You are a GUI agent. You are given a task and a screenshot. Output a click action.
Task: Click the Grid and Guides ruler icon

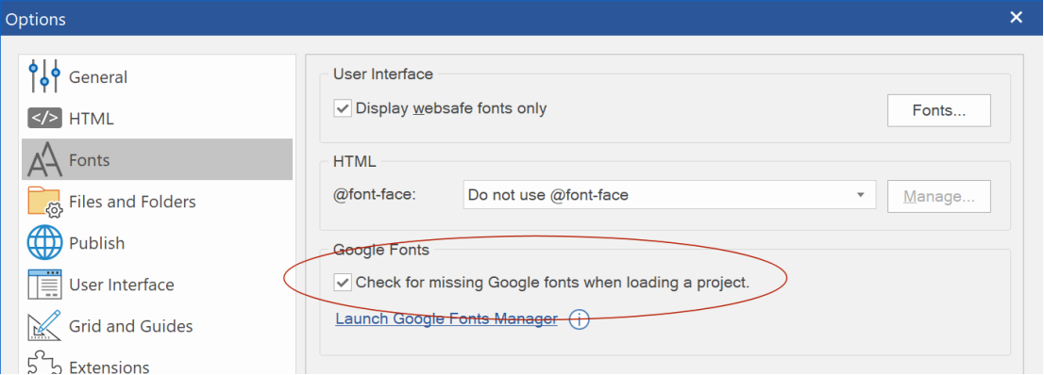[44, 326]
